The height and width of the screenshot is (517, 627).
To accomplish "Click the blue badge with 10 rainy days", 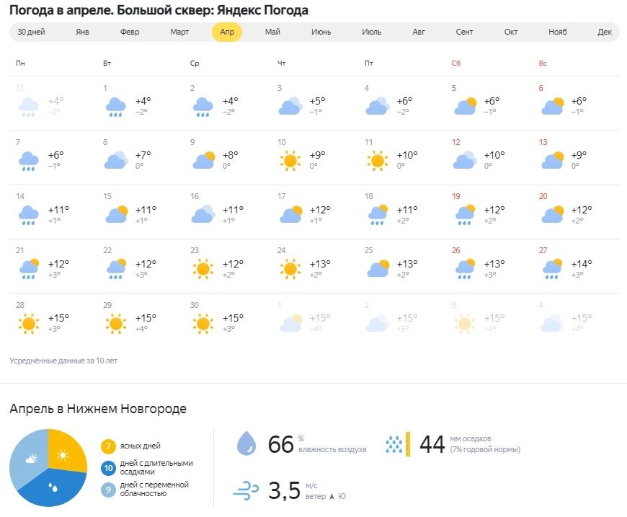I will click(x=109, y=468).
